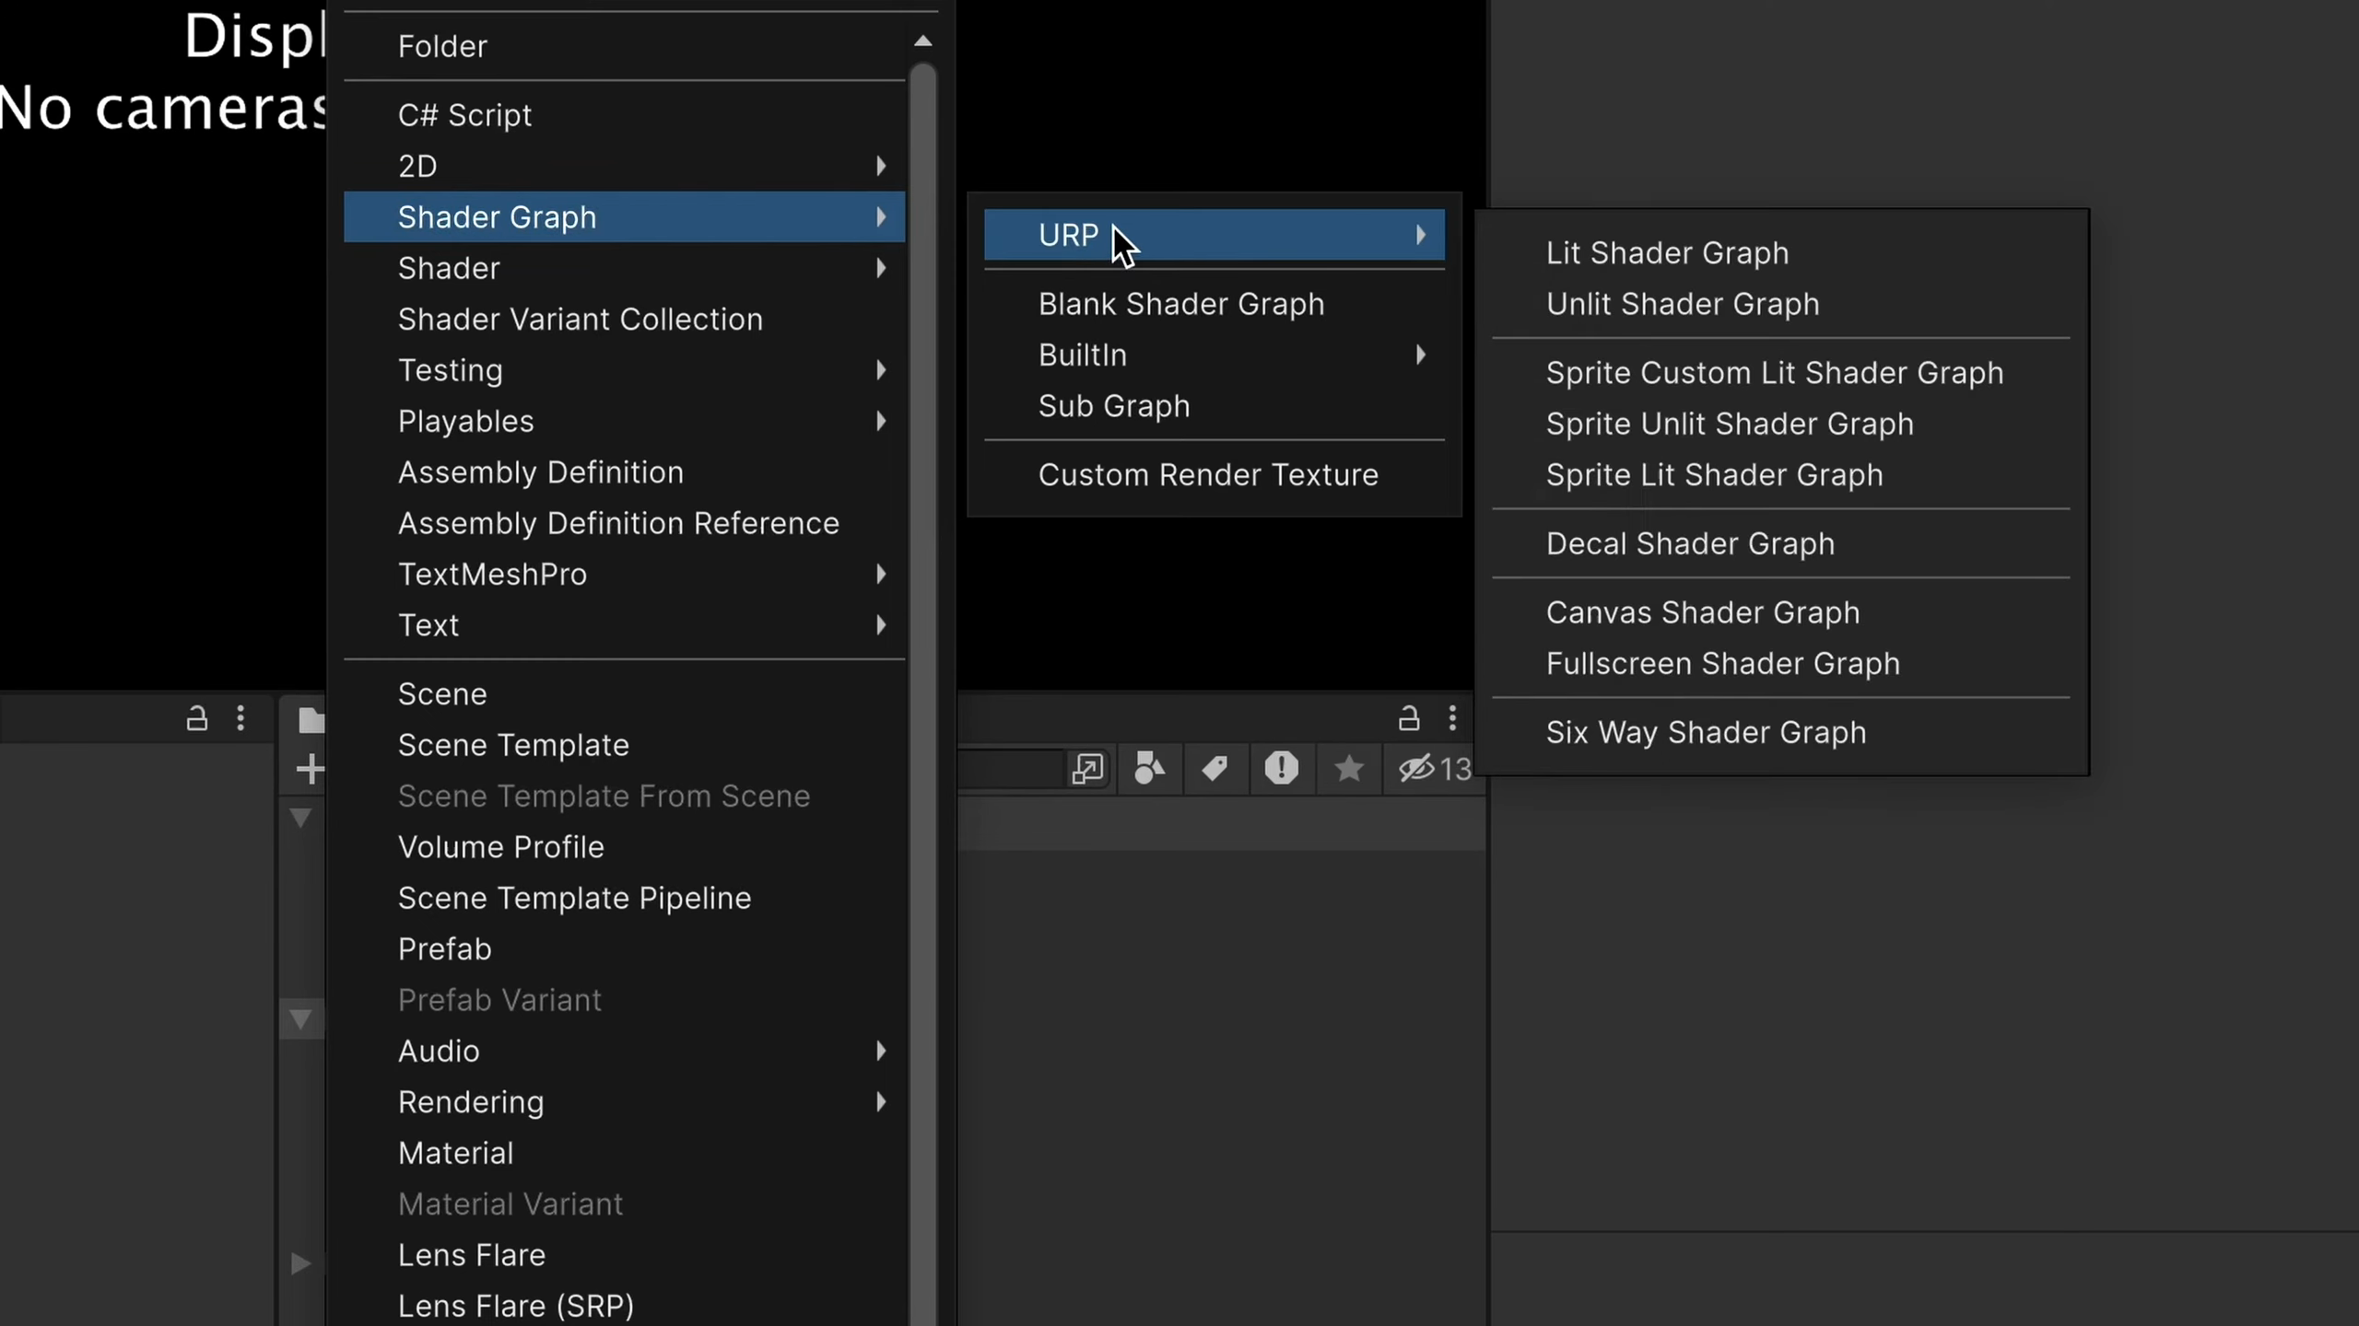This screenshot has height=1326, width=2359.
Task: Create a new C# Script
Action: pyautogui.click(x=464, y=114)
